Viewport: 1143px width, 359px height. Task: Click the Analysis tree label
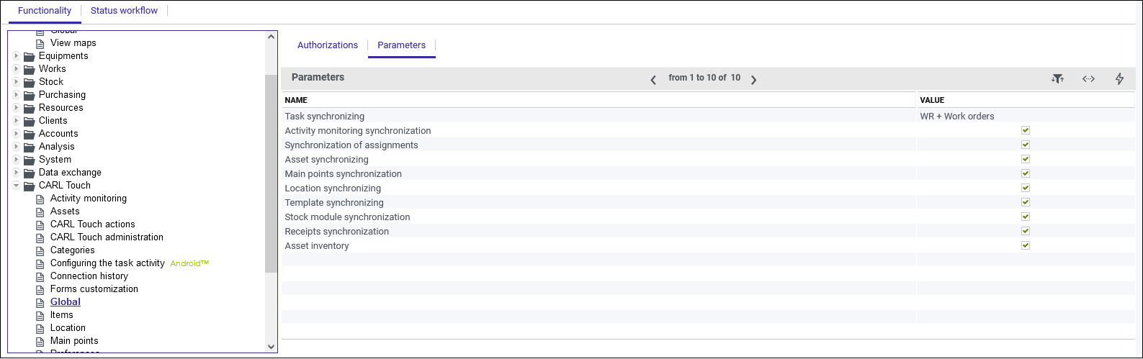pos(56,147)
